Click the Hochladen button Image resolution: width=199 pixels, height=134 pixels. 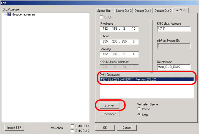(x=109, y=114)
